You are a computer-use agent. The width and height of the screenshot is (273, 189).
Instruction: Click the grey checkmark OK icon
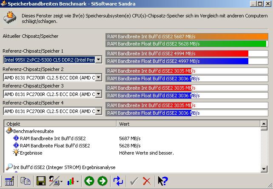(x=134, y=181)
